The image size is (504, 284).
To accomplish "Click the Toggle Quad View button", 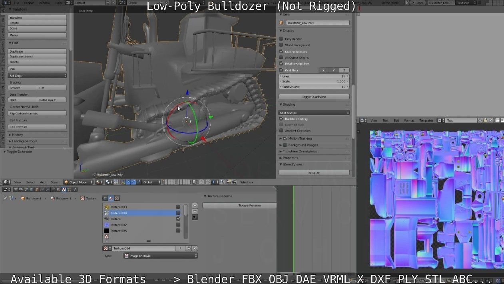I will click(x=314, y=97).
